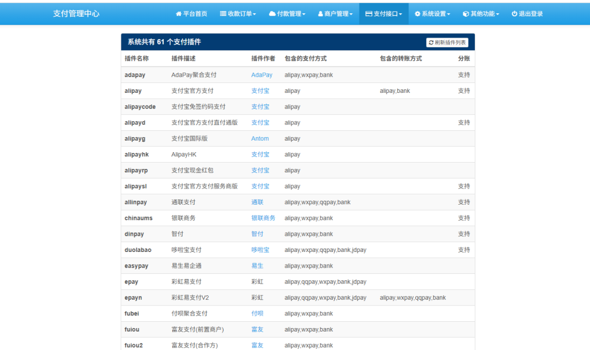Open 富友 author link in fuiou row
This screenshot has height=350, width=590.
(258, 329)
